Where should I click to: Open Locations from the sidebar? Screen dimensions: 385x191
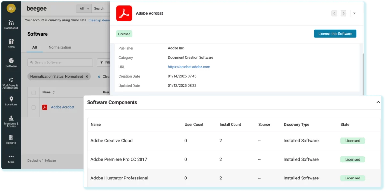[11, 101]
